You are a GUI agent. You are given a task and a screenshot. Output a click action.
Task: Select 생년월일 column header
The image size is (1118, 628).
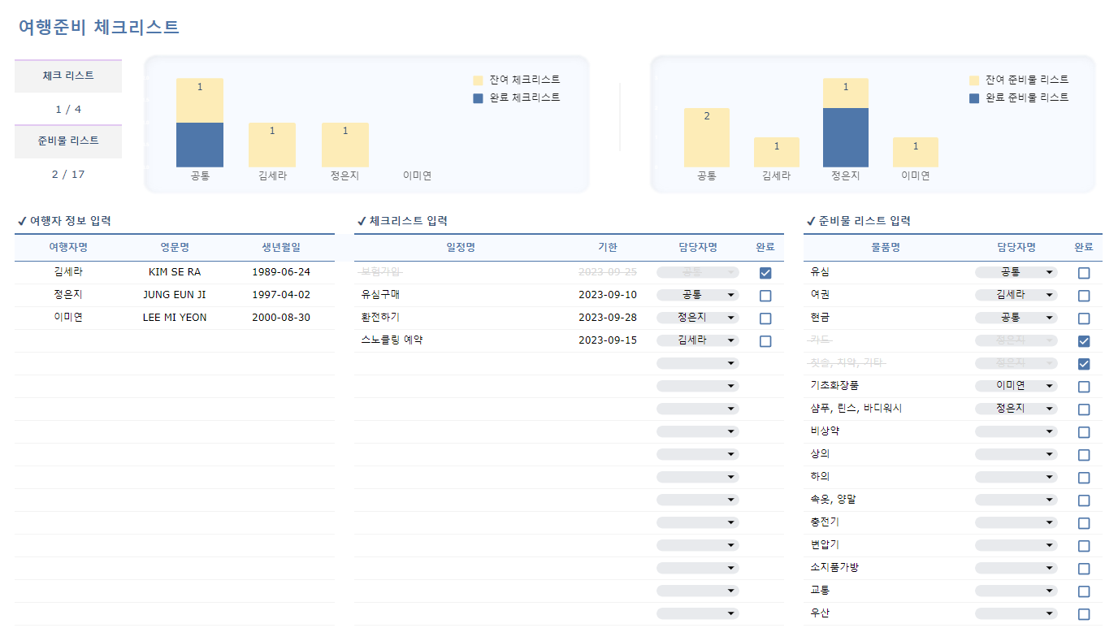(281, 248)
